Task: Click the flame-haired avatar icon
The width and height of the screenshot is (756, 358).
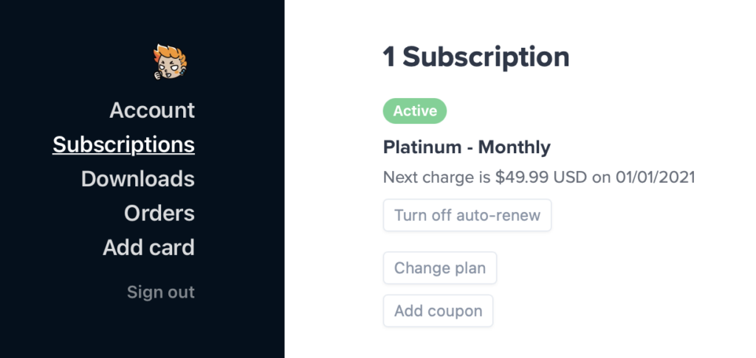Action: coord(171,62)
